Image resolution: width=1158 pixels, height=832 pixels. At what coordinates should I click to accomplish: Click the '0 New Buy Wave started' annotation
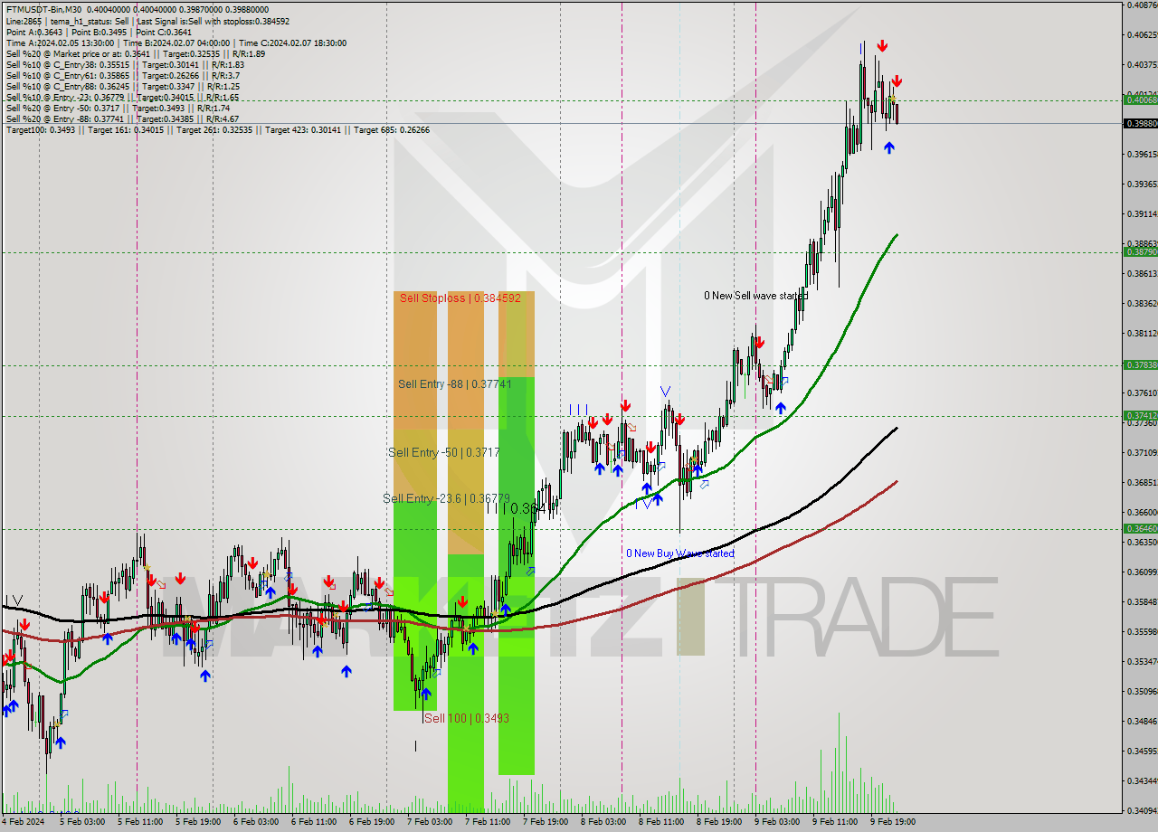[680, 553]
